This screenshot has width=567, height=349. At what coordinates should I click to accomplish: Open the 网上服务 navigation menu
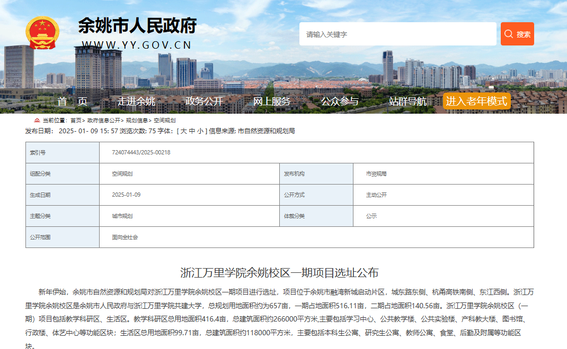[x=273, y=102]
